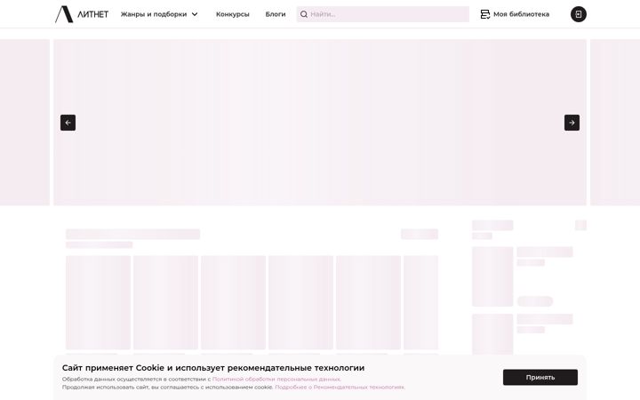
Task: Click the Литнет logo
Action: pyautogui.click(x=82, y=14)
